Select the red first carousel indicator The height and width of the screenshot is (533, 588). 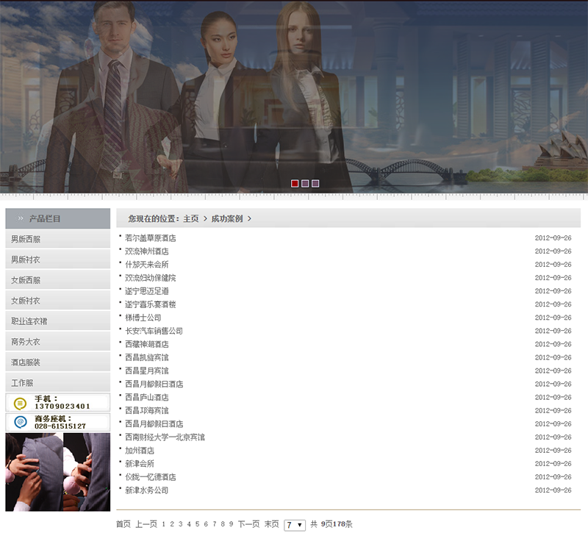click(295, 183)
